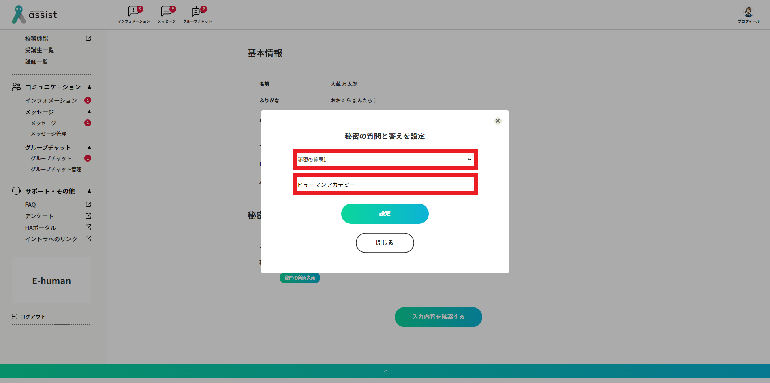The height and width of the screenshot is (383, 770).
Task: Collapse the サポート・その他 section
Action: point(89,191)
